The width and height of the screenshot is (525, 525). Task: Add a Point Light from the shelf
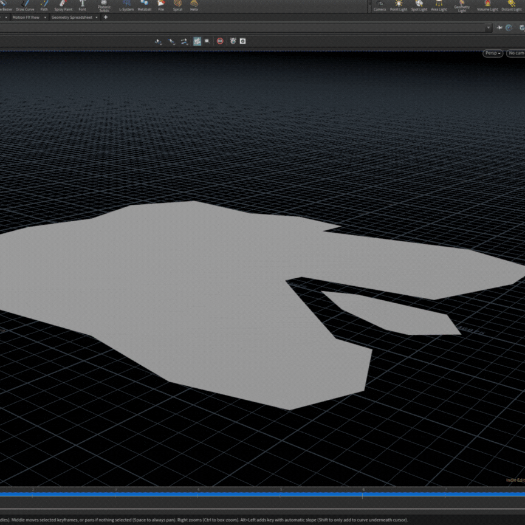399,5
